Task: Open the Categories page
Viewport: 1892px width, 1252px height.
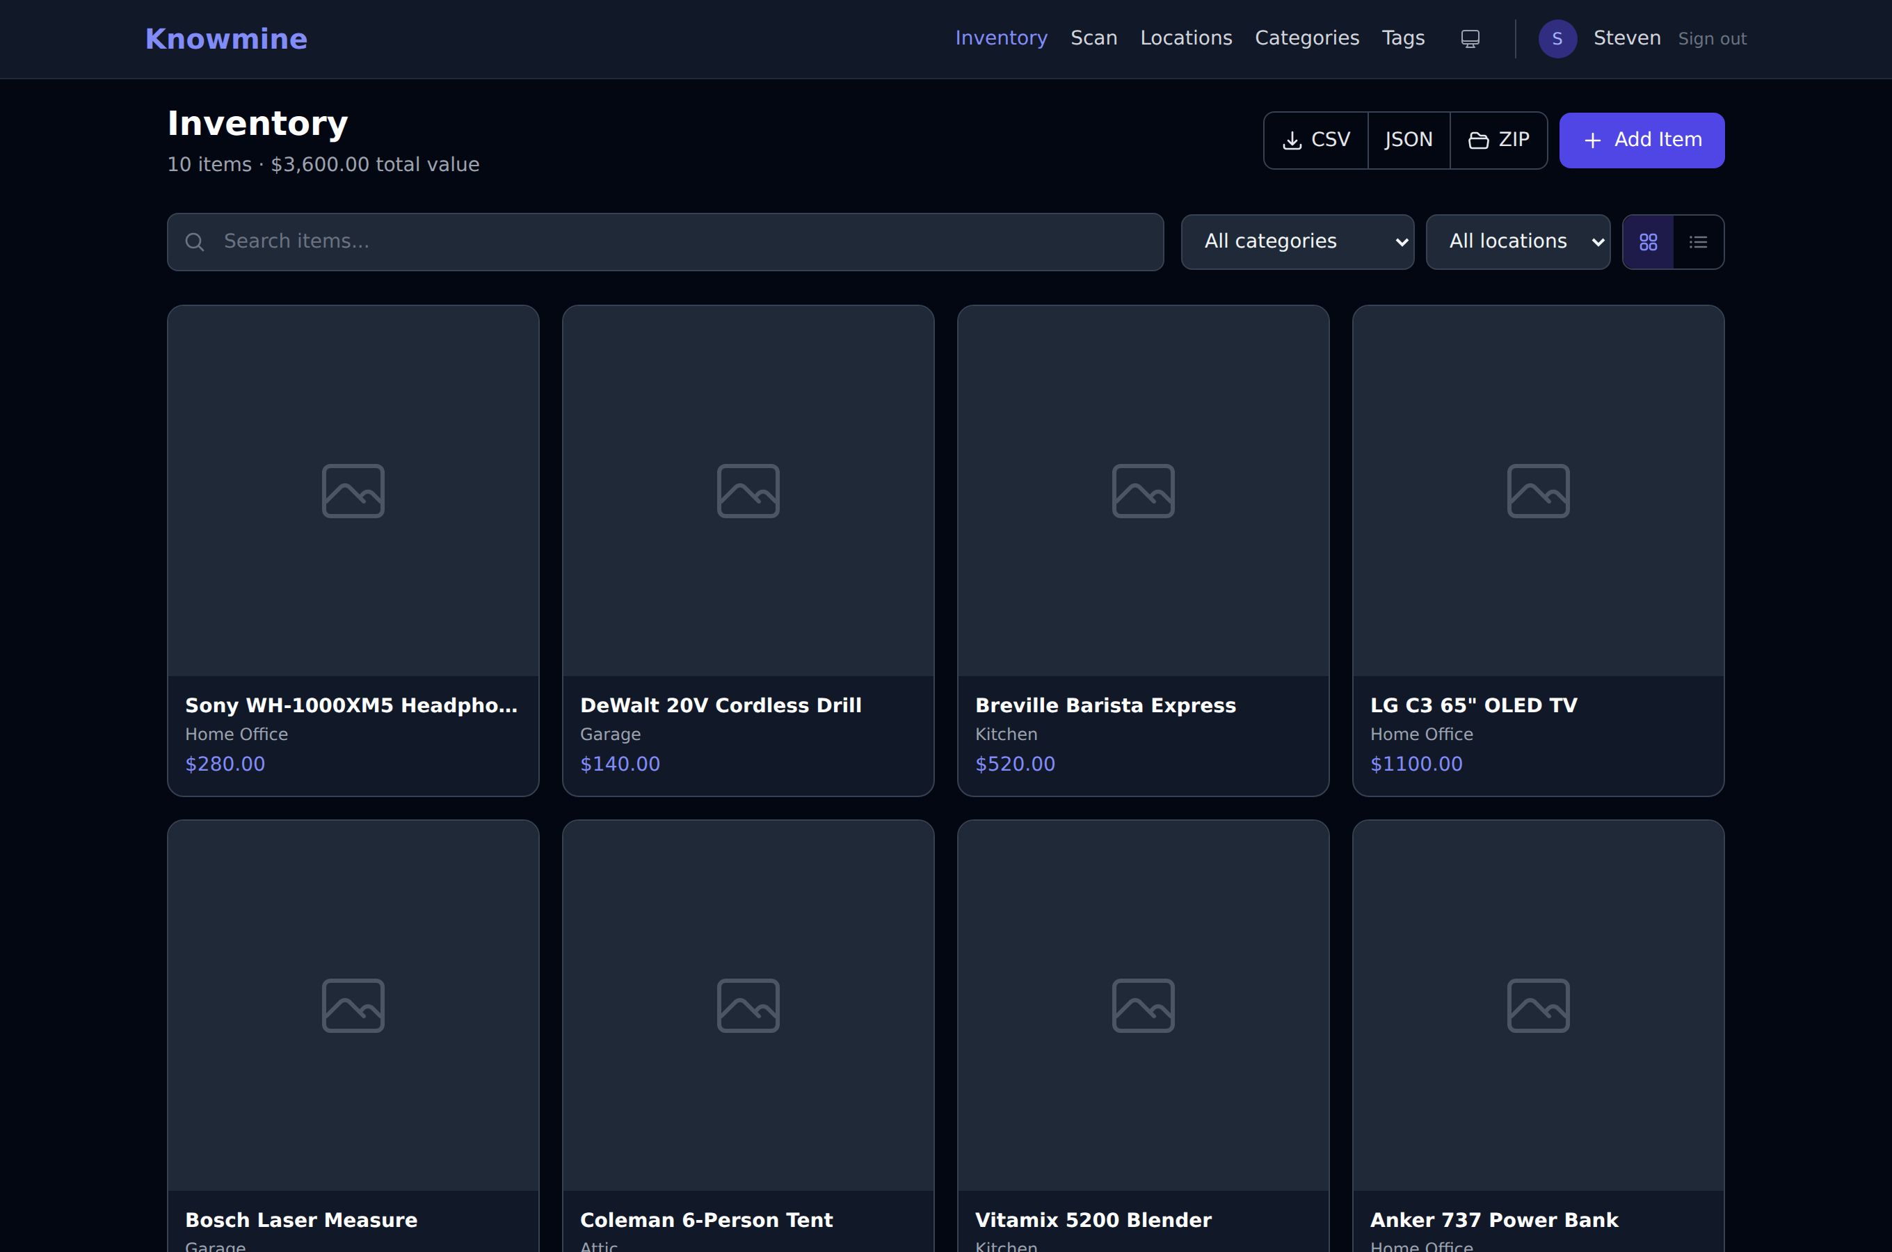Action: tap(1307, 38)
